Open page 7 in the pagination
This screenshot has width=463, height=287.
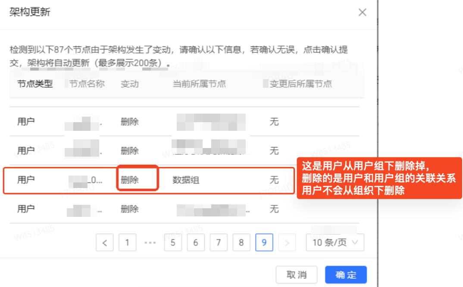pyautogui.click(x=219, y=243)
